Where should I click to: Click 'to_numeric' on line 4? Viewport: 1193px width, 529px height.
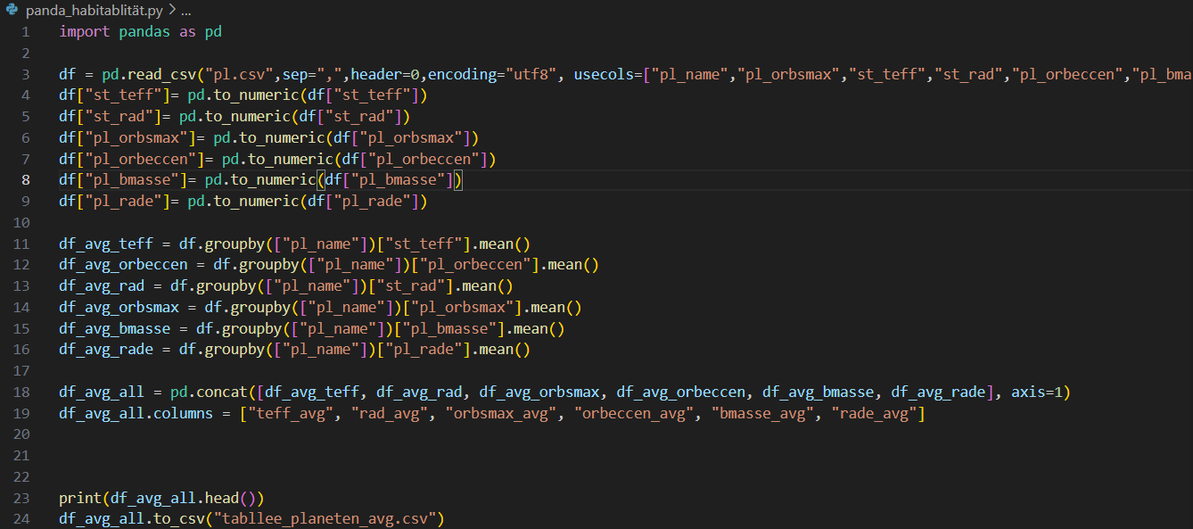coord(256,95)
